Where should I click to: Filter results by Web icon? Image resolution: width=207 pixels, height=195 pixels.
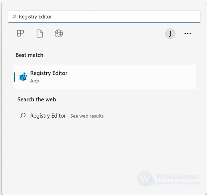tap(59, 33)
